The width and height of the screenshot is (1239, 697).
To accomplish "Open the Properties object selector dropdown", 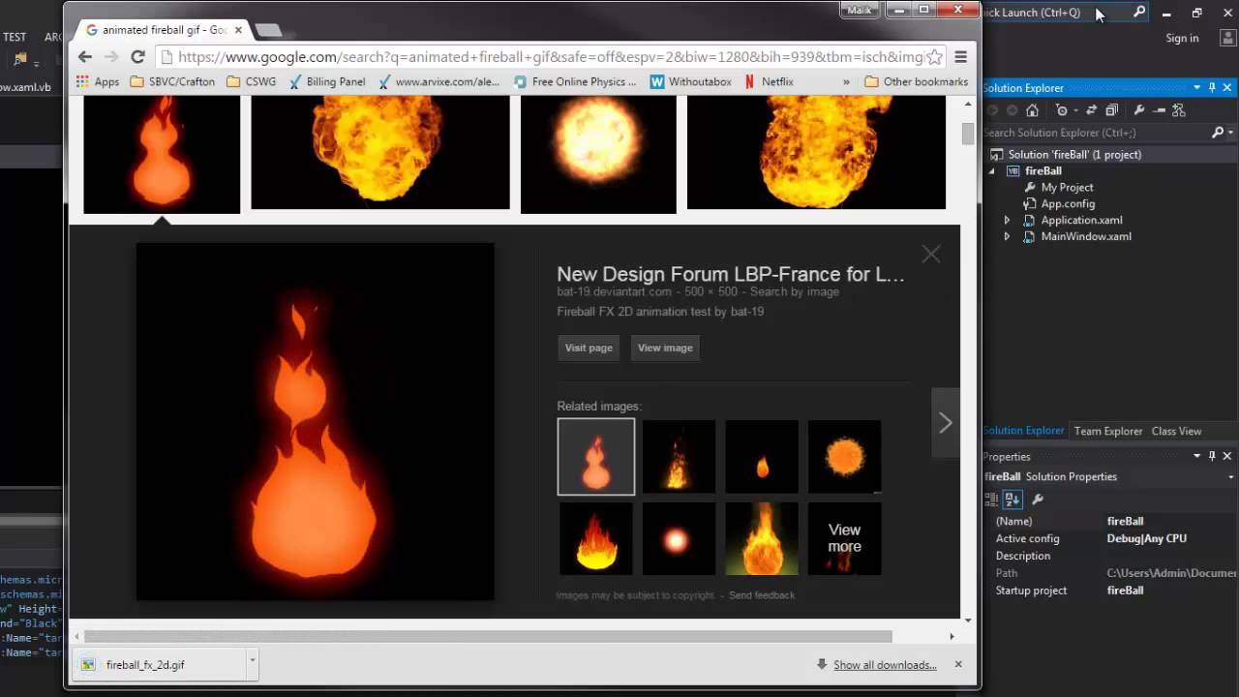I will pyautogui.click(x=1230, y=476).
